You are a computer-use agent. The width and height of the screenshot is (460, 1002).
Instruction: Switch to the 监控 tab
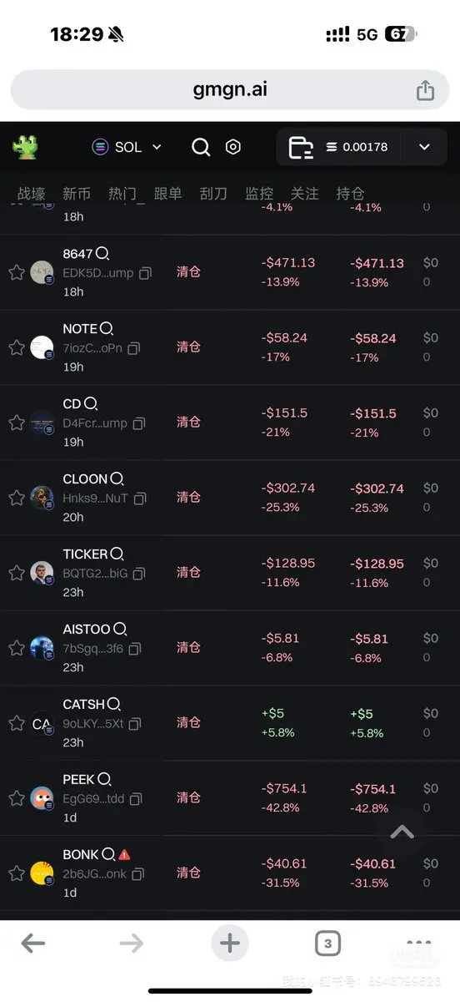point(259,194)
